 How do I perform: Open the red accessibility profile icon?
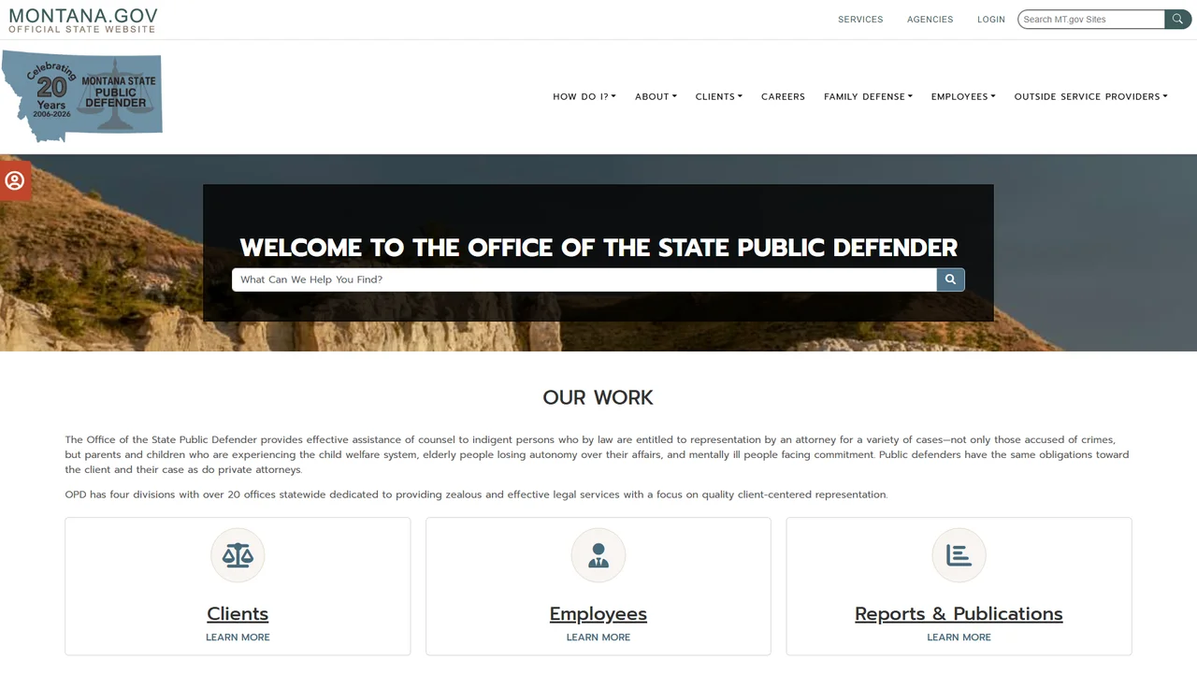tap(15, 181)
